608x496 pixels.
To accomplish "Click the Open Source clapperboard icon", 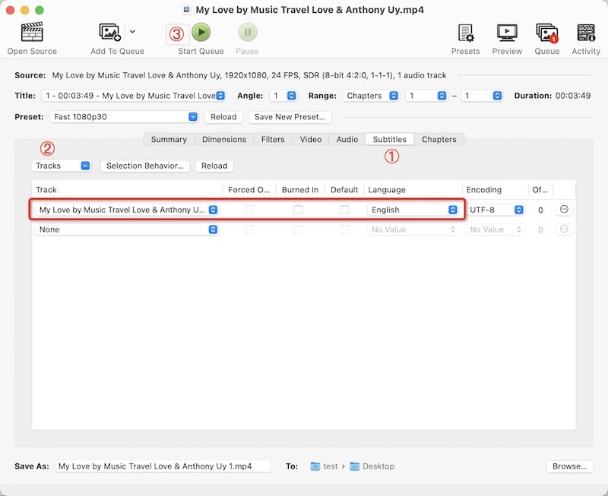I will (x=31, y=33).
